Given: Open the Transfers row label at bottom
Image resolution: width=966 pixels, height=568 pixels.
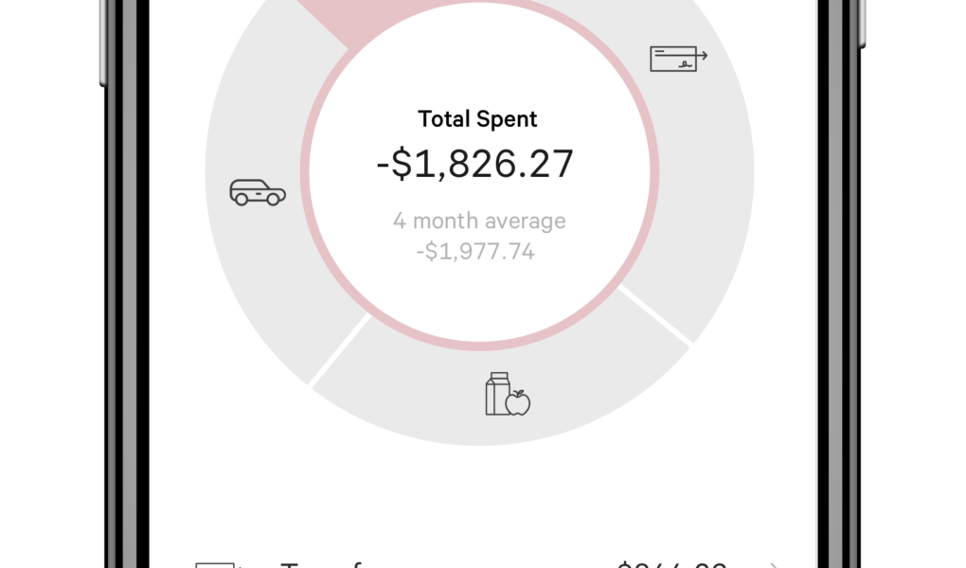Looking at the screenshot, I should point(322,565).
